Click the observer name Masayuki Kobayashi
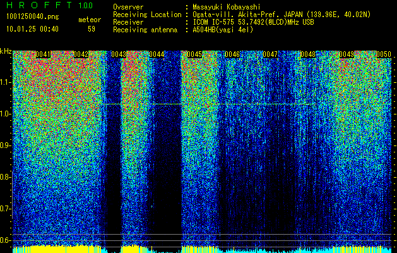The image size is (397, 253). point(227,7)
